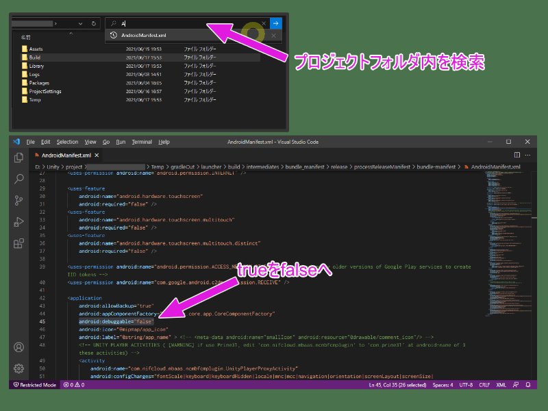Click the blue search go arrow
The width and height of the screenshot is (548, 411).
(276, 23)
